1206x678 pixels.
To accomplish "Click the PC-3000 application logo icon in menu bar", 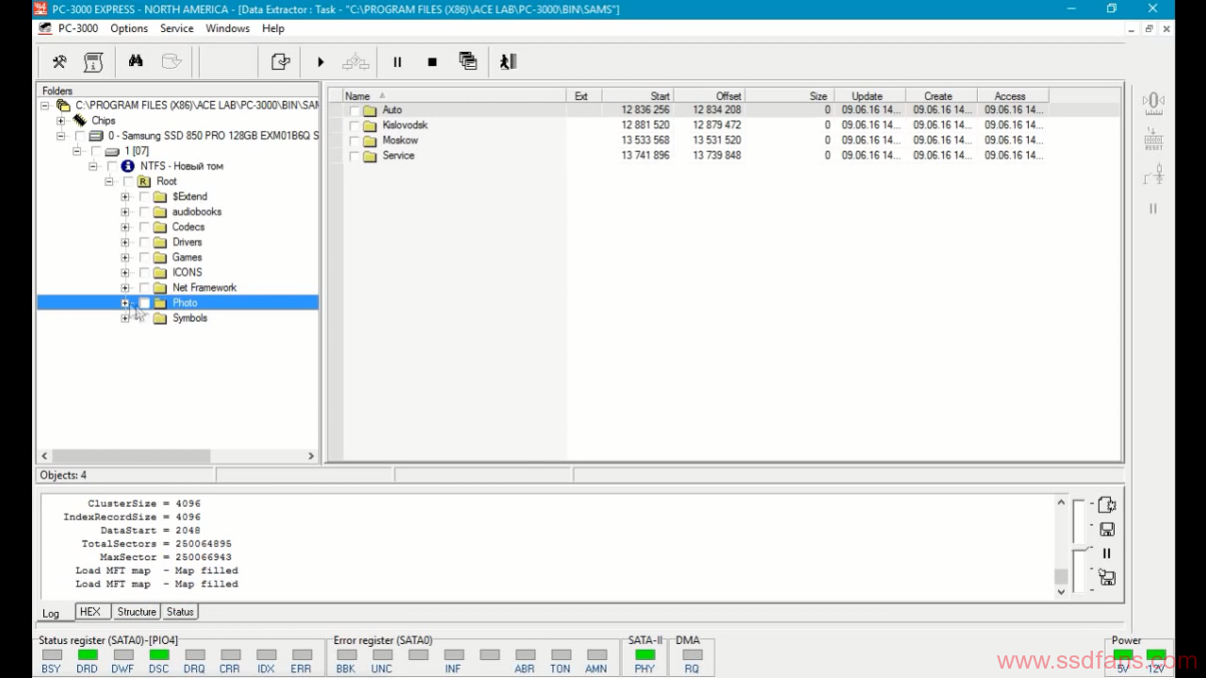I will tap(45, 28).
